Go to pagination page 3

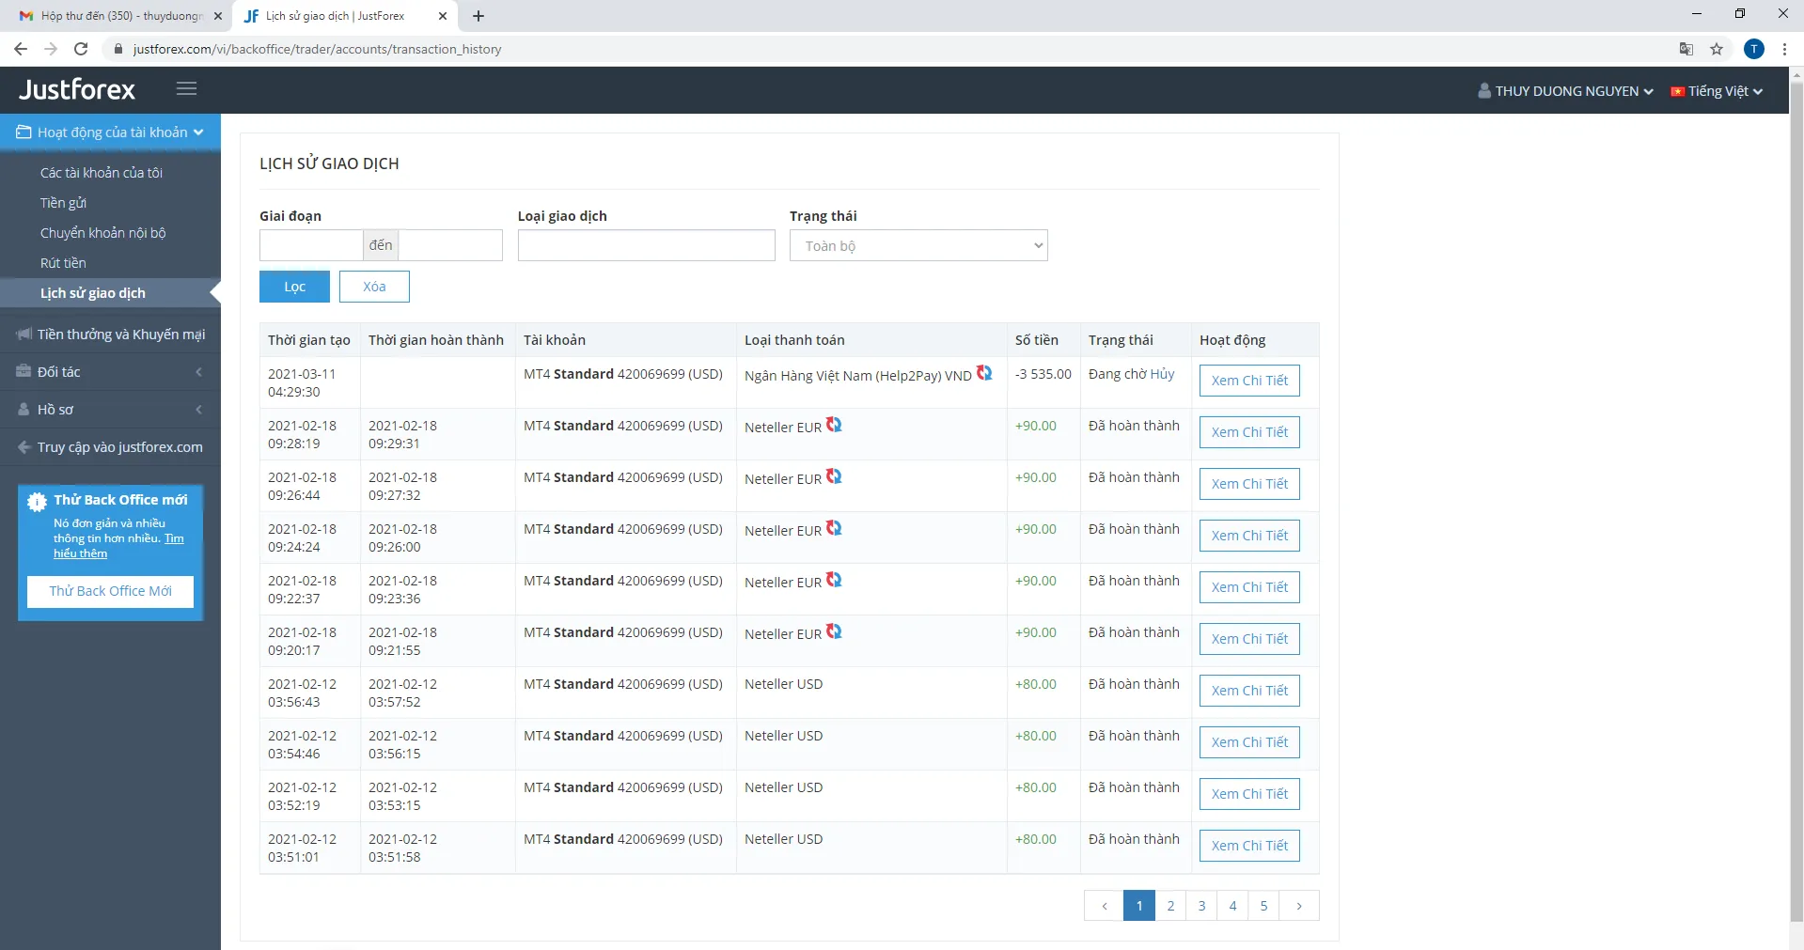pyautogui.click(x=1201, y=906)
